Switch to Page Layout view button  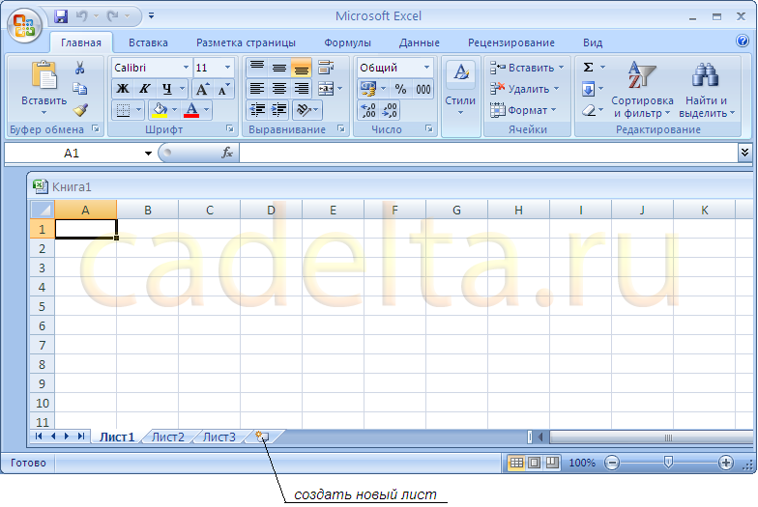534,463
